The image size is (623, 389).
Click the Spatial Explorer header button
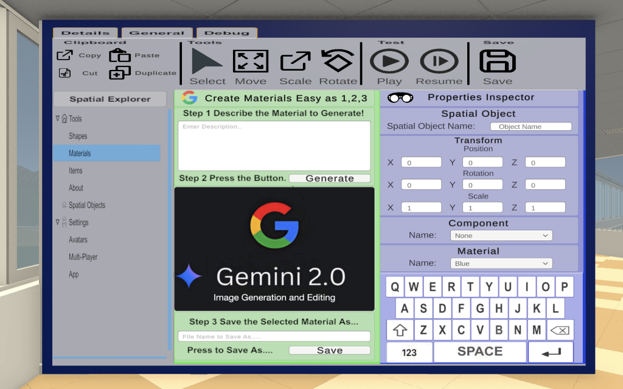click(110, 99)
